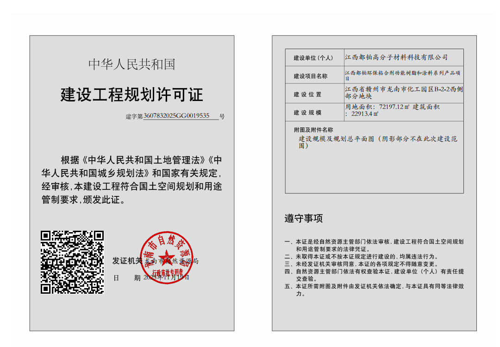
Task: Click the red star in the seal center
Action: (x=165, y=258)
